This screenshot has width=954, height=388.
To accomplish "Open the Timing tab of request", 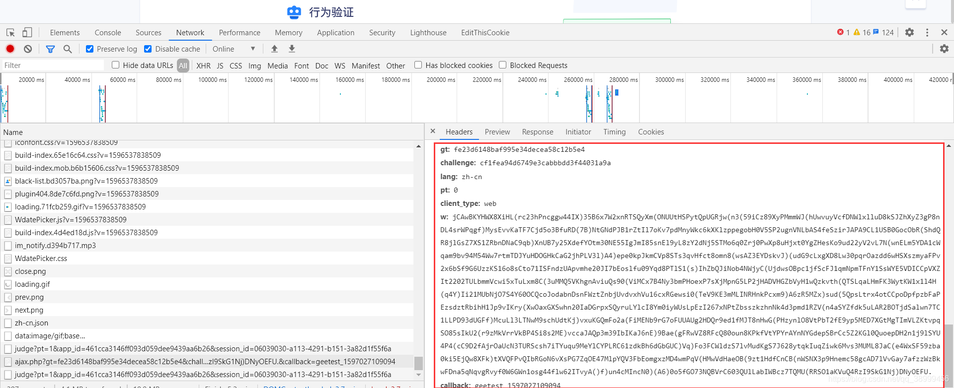I will [615, 131].
